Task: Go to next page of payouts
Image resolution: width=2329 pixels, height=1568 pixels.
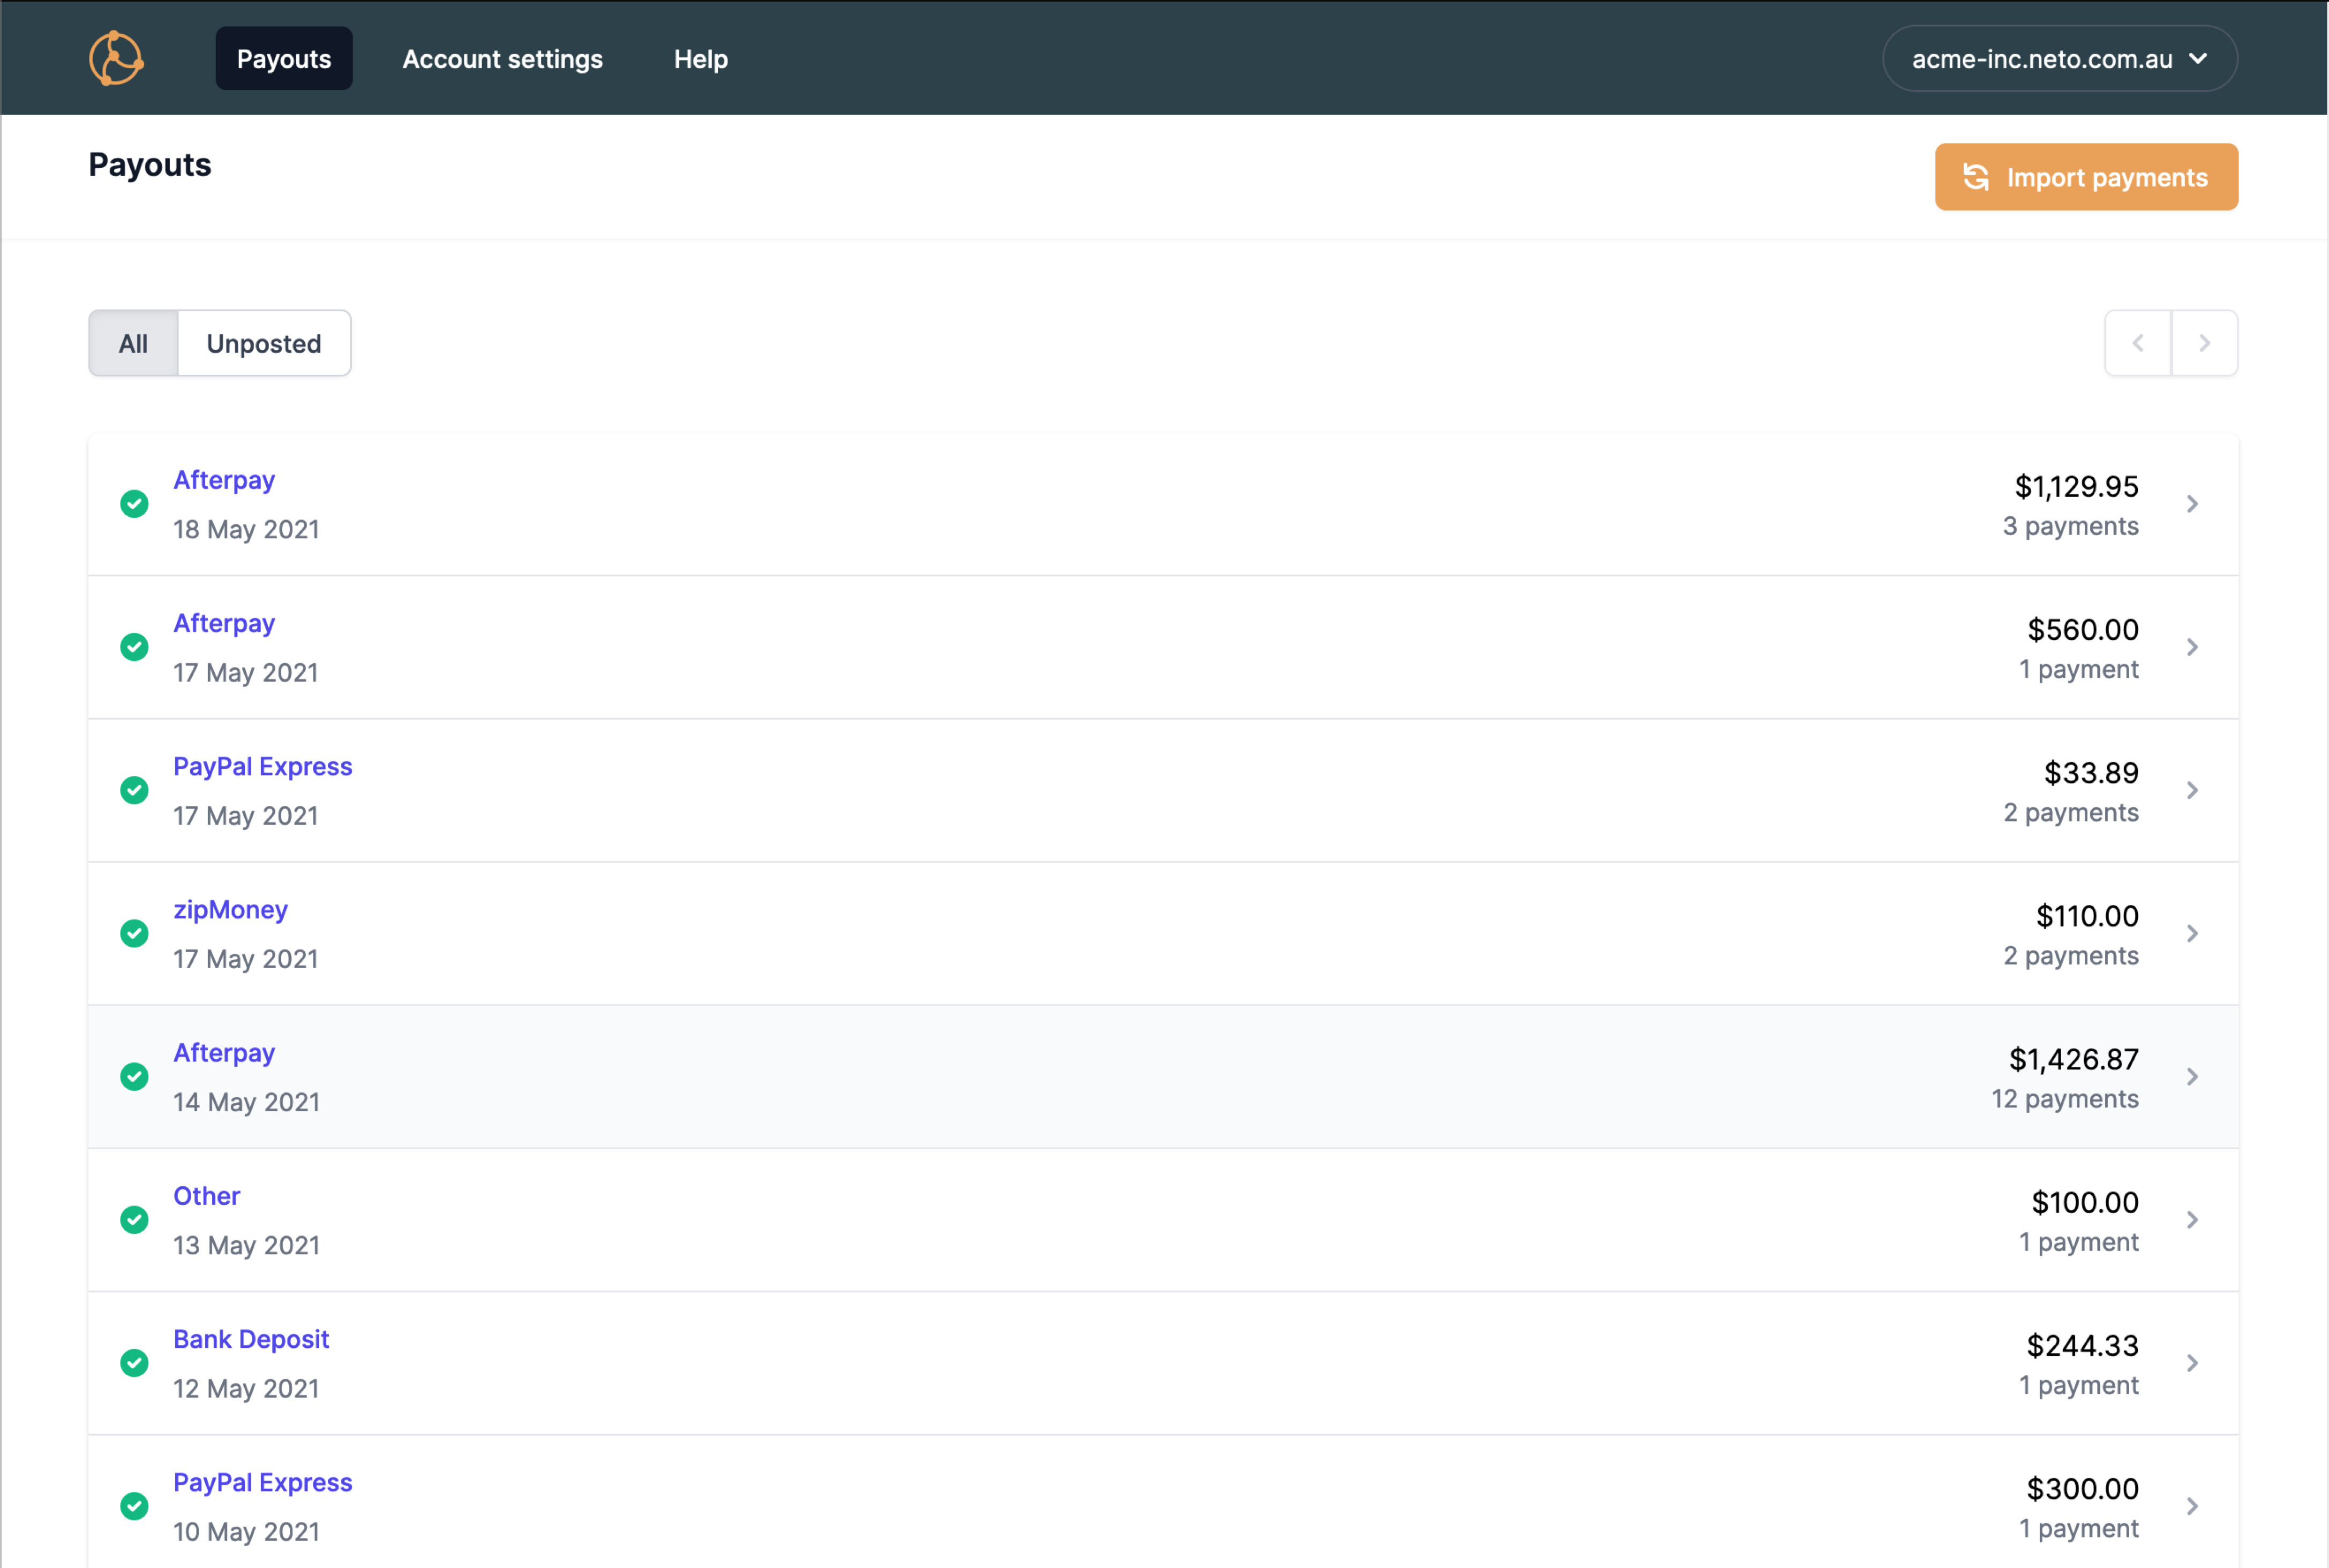Action: [2204, 343]
